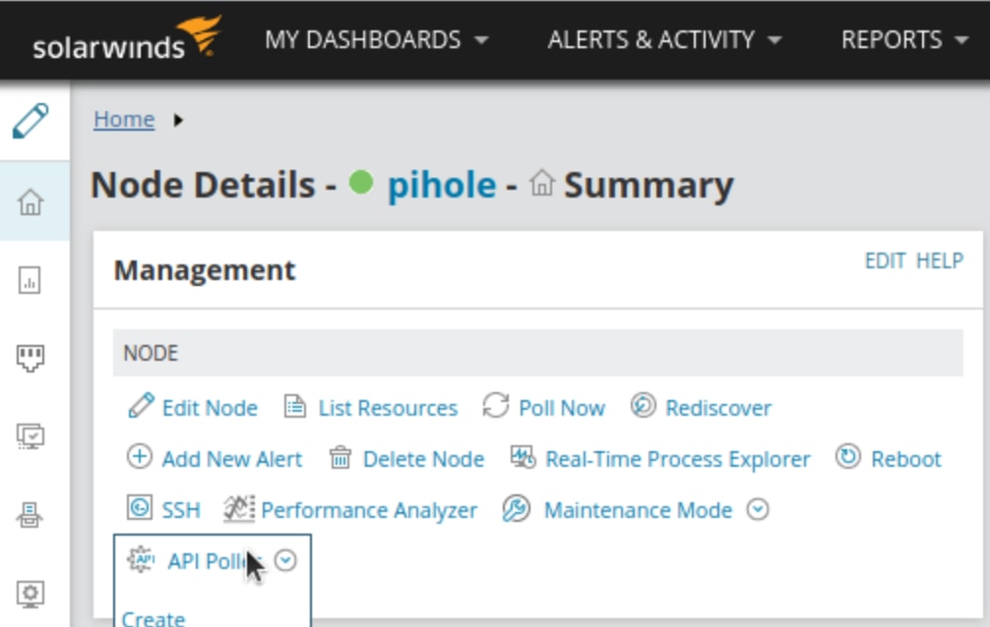Click the Performance Analyzer icon
The height and width of the screenshot is (627, 990).
239,508
